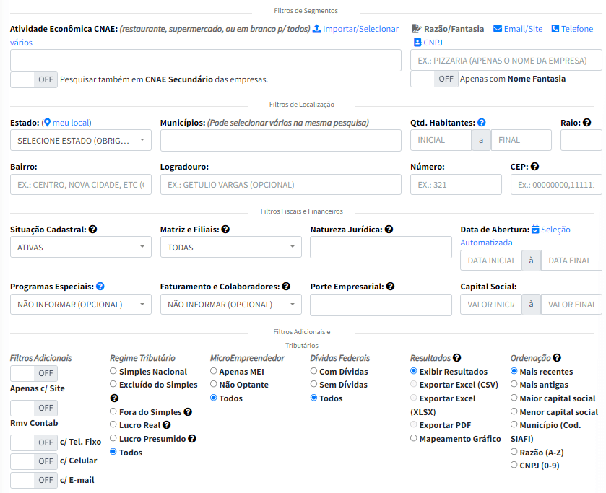Click the help icon beside Situação Cadastral
This screenshot has height=493, width=606.
pos(93,230)
